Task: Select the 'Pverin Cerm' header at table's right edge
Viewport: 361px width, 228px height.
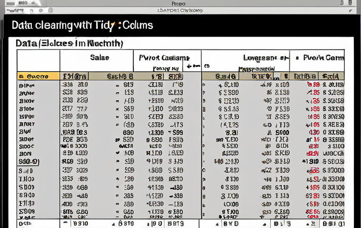Action: pyautogui.click(x=323, y=57)
